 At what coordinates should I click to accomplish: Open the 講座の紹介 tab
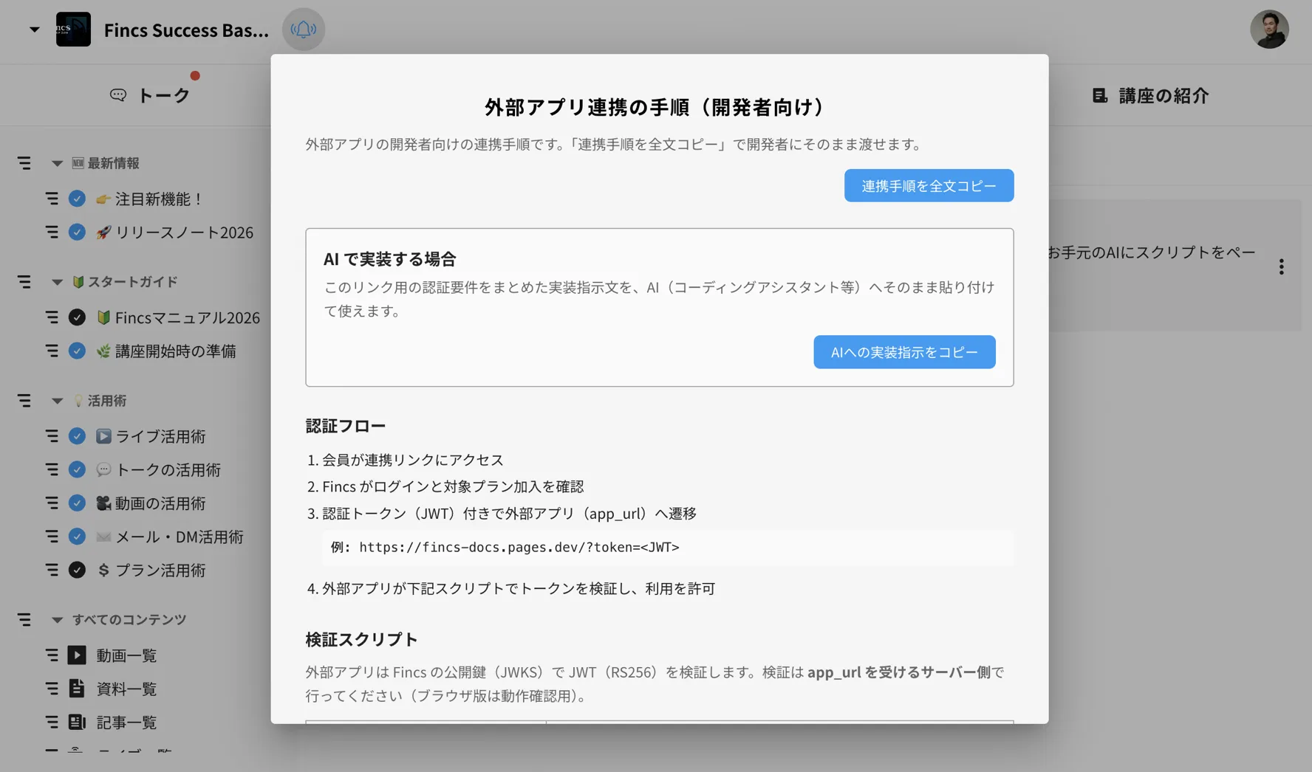1151,95
